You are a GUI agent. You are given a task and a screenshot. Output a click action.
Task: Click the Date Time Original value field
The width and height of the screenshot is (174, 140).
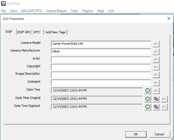coord(97,99)
